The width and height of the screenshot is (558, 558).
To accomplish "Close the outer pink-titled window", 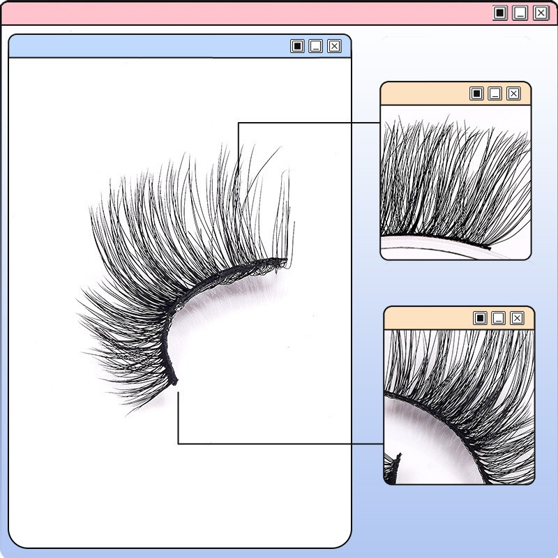I will (x=541, y=13).
